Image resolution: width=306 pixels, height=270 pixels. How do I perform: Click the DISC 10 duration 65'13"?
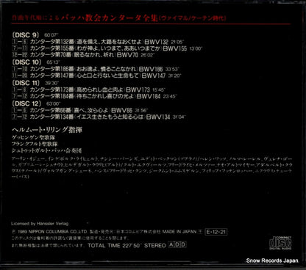coord(53,62)
